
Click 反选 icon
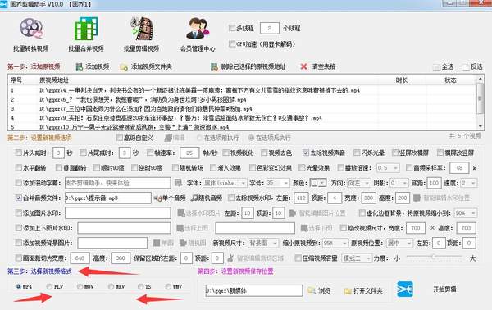click(x=466, y=66)
